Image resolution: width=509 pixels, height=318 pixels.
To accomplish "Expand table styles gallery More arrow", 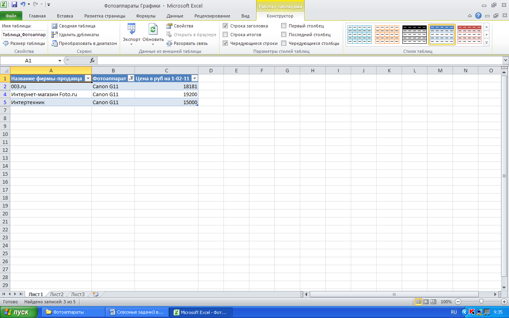I will click(x=487, y=43).
